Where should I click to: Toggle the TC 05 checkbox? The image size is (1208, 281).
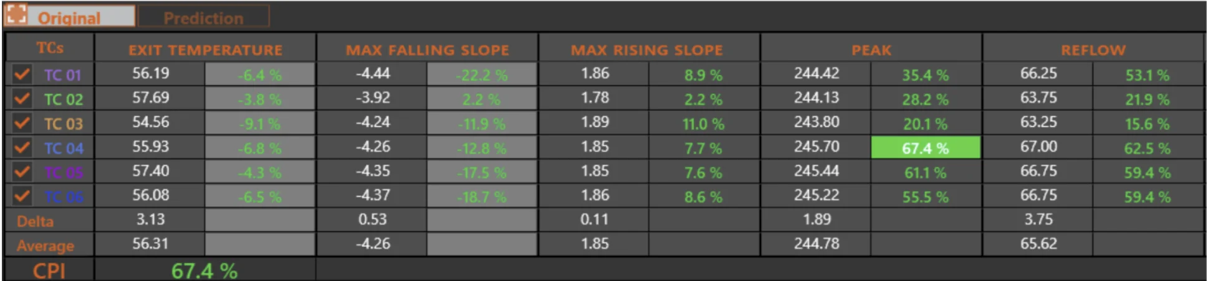coord(22,172)
